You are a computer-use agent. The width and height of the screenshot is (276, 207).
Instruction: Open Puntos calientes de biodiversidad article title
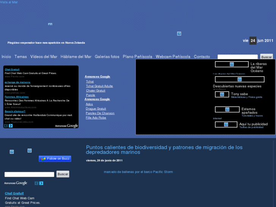point(164,150)
